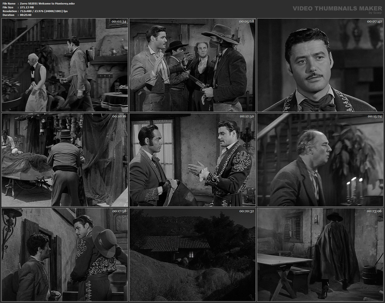Open the thumbnail stamped 00:10:16

[x=65, y=160]
